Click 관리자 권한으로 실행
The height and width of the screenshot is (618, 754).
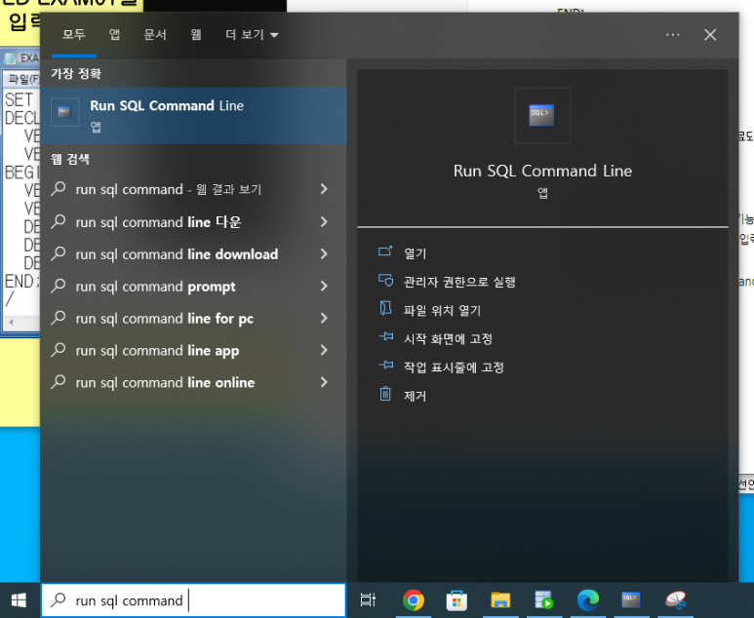pos(459,282)
